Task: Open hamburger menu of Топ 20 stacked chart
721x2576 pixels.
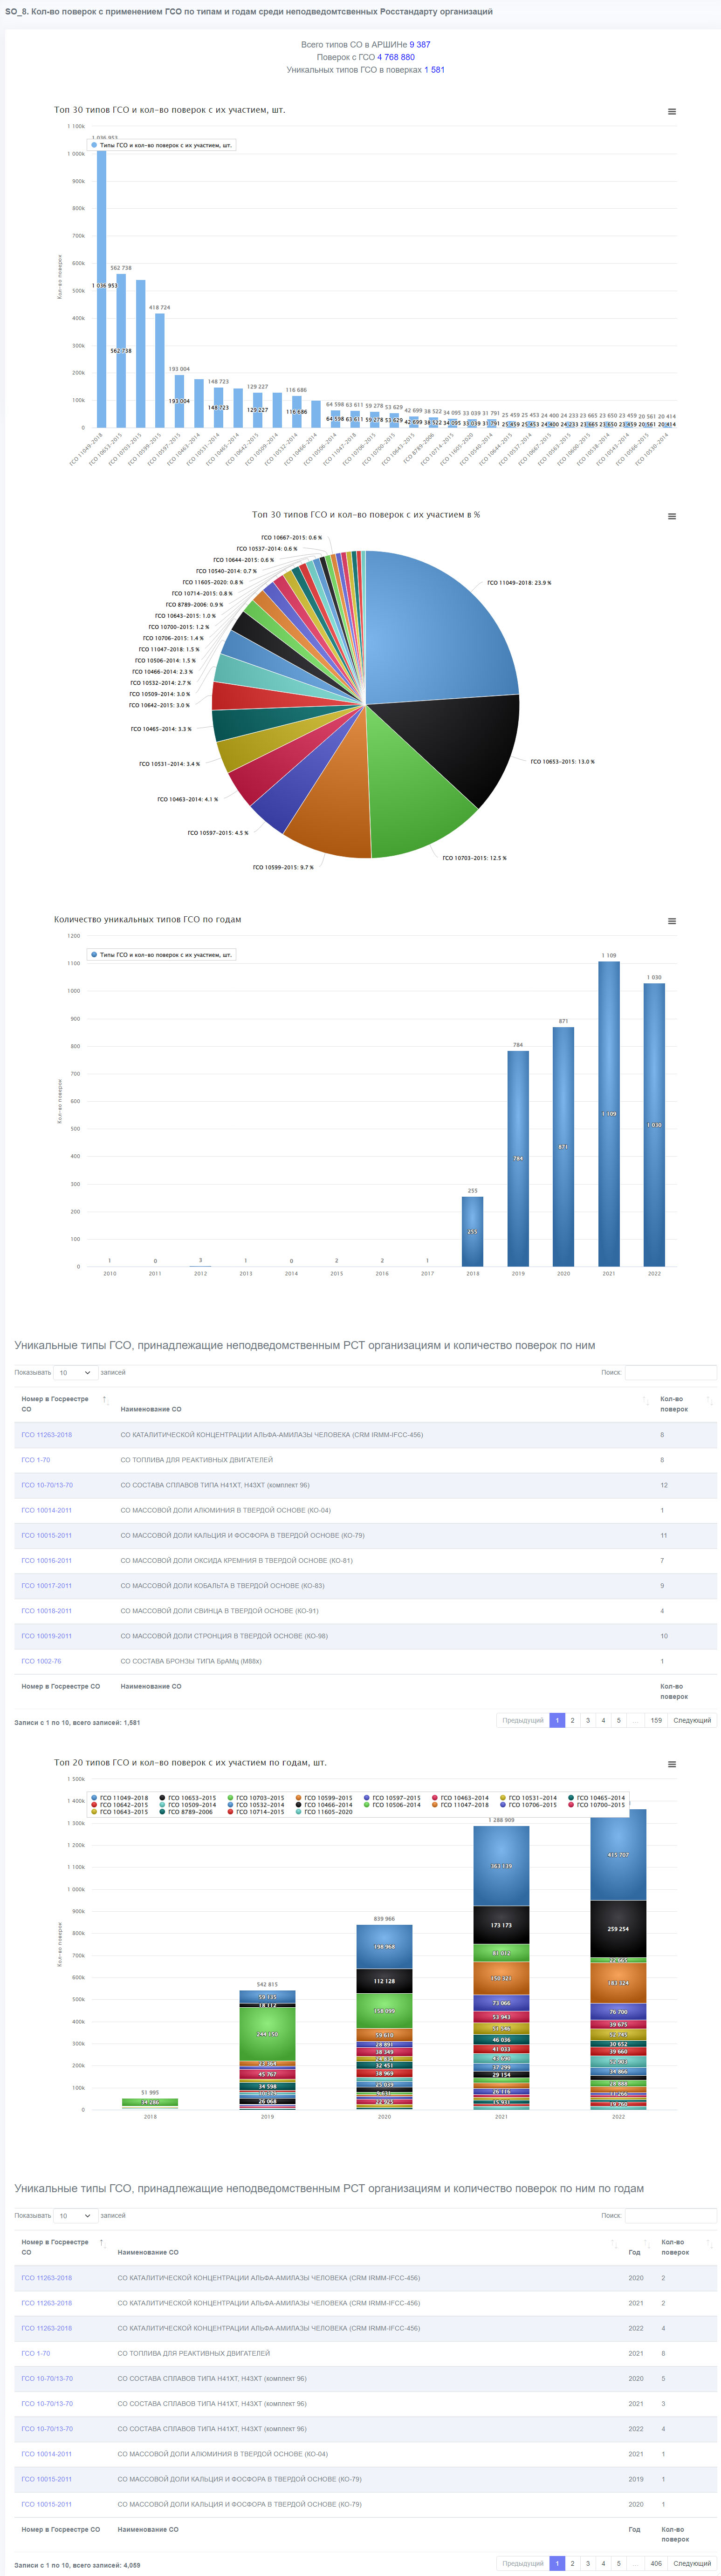Action: (x=672, y=1764)
